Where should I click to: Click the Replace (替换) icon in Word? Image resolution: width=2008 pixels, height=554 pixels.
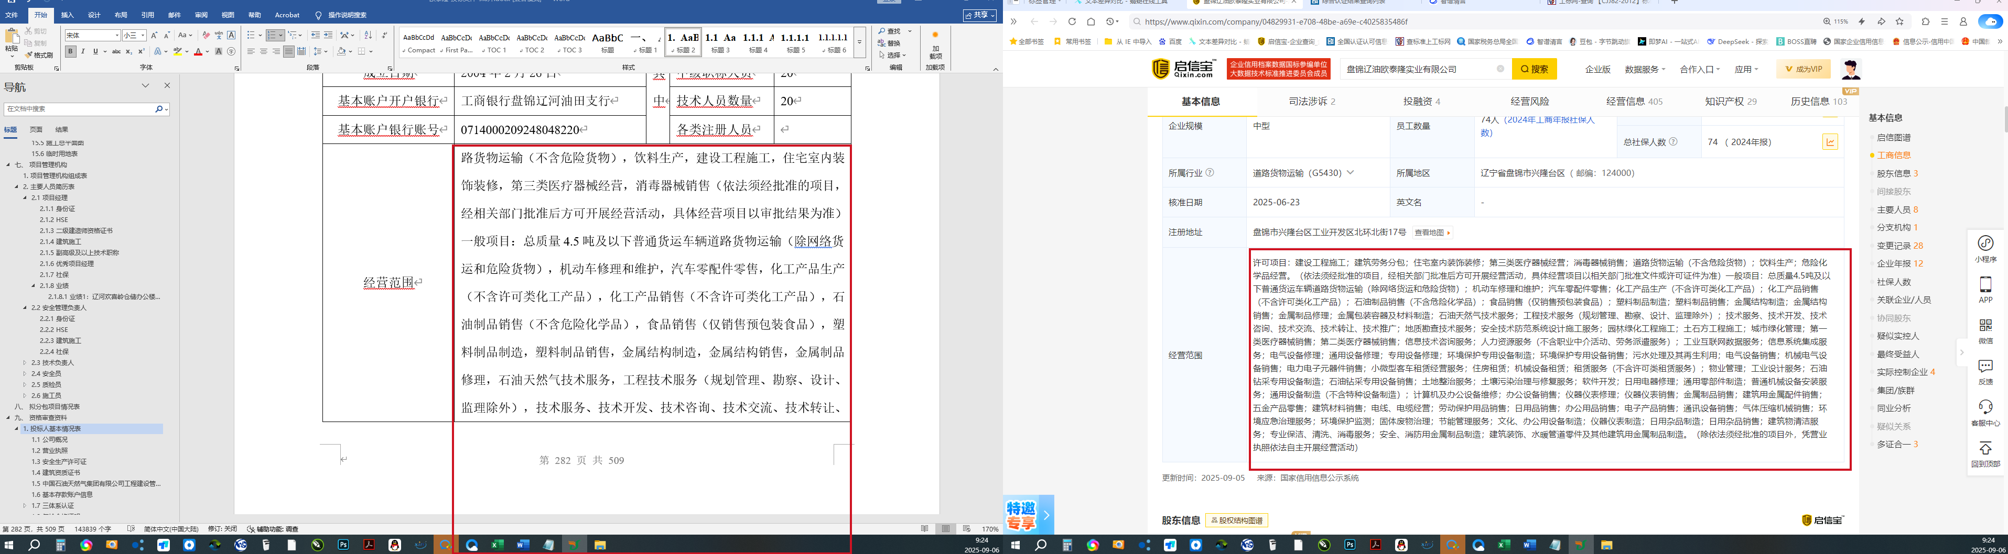(889, 43)
